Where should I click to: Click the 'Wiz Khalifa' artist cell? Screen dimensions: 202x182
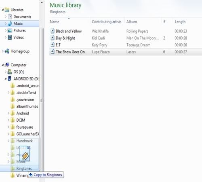(x=100, y=31)
